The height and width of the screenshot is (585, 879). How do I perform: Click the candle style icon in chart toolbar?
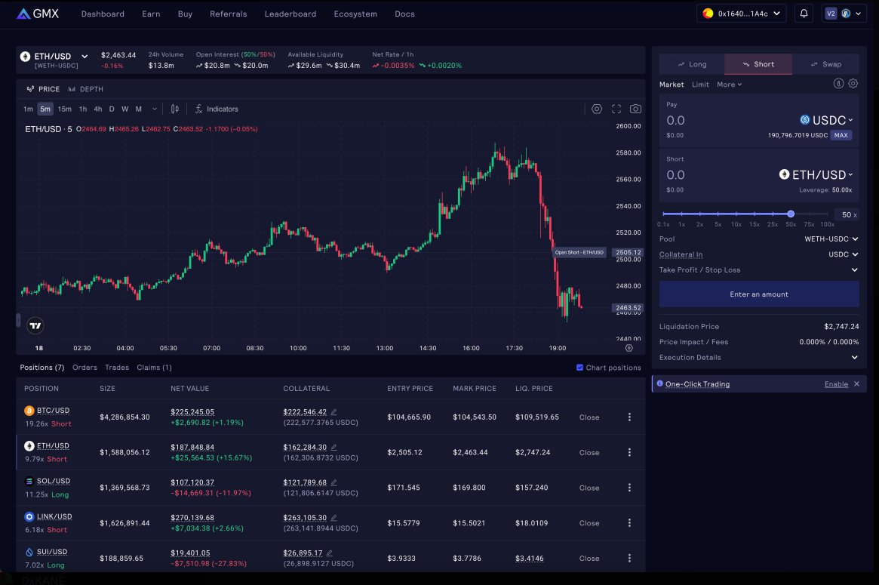(x=174, y=109)
